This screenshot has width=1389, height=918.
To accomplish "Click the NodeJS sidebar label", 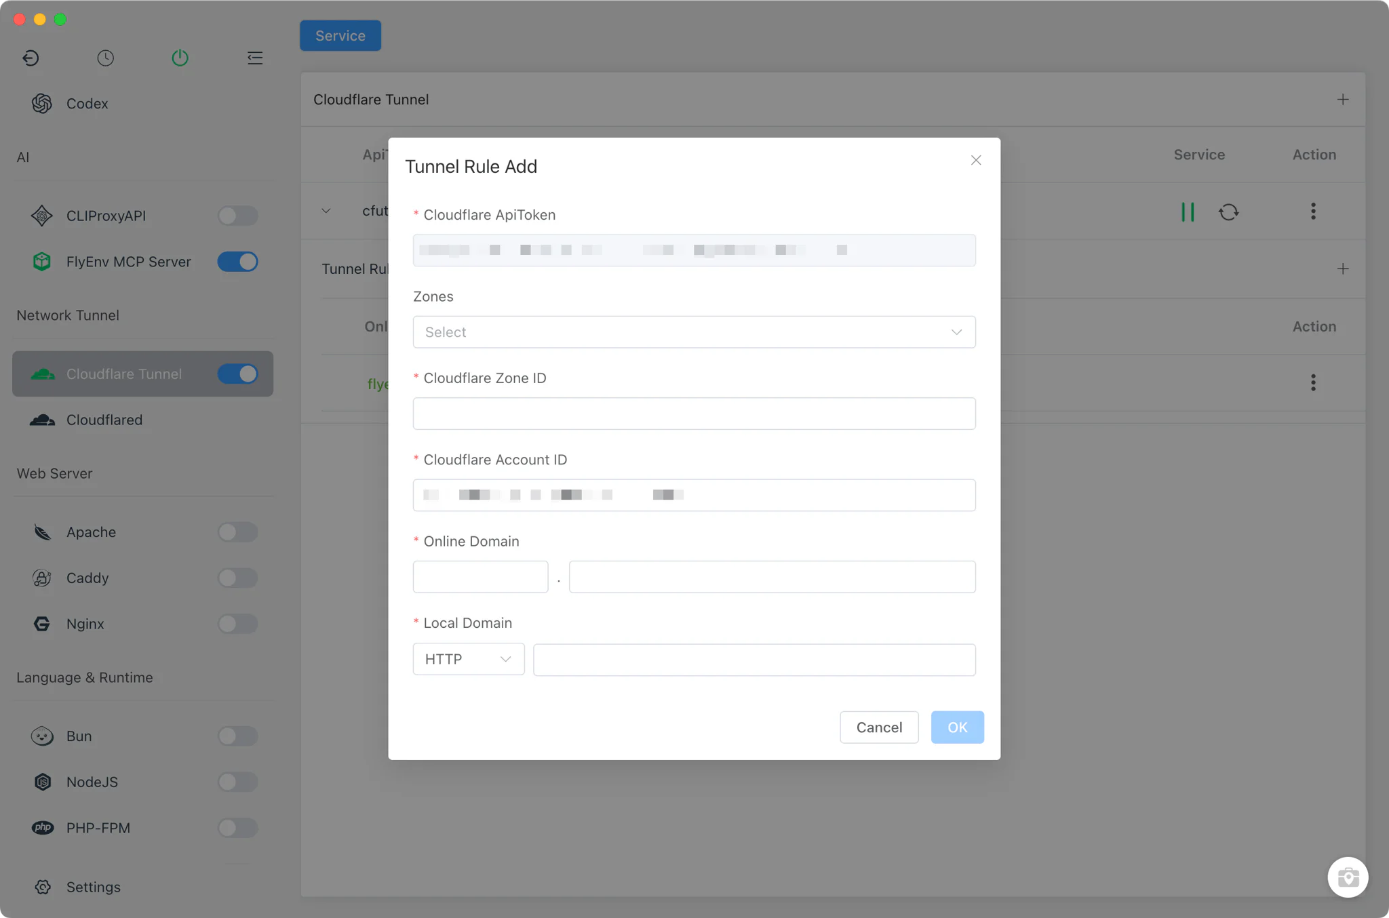I will tap(92, 782).
